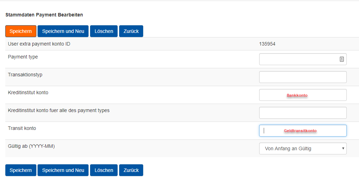Screen dimensions: 359x180
Task: Click the User extra payment konto ID label
Action: tap(39, 44)
